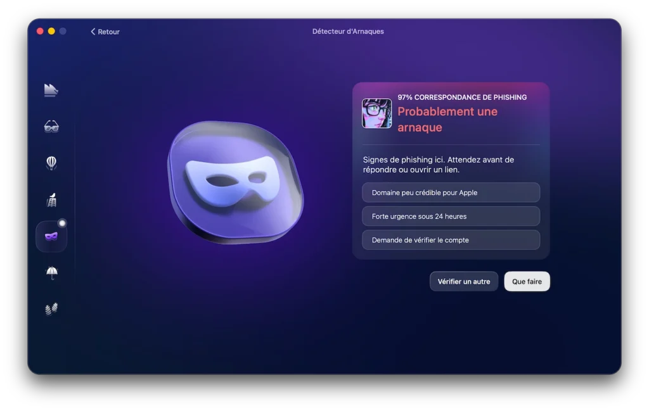Select 'Demande de vérifier le compte' row
The image size is (649, 411).
(451, 240)
